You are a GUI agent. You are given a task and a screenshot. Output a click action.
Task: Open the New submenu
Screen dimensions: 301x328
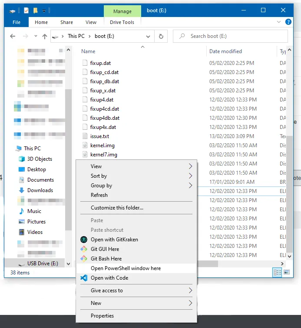tap(136, 303)
